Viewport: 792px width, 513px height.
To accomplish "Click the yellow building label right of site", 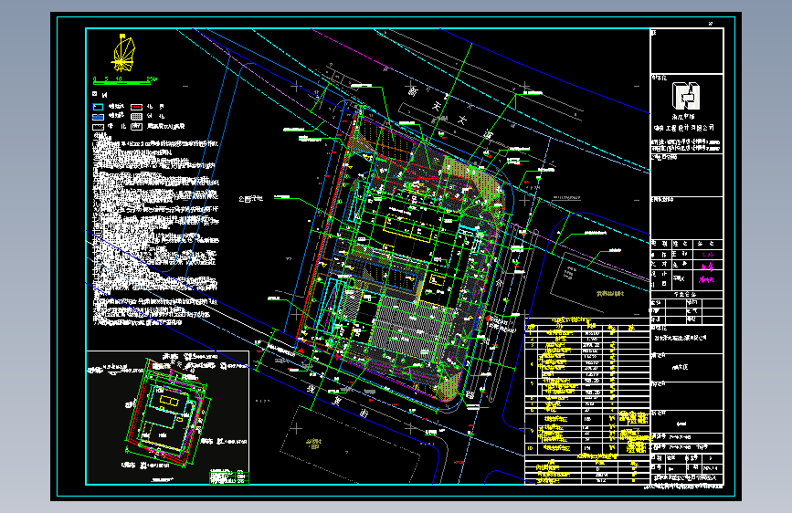I will [610, 293].
